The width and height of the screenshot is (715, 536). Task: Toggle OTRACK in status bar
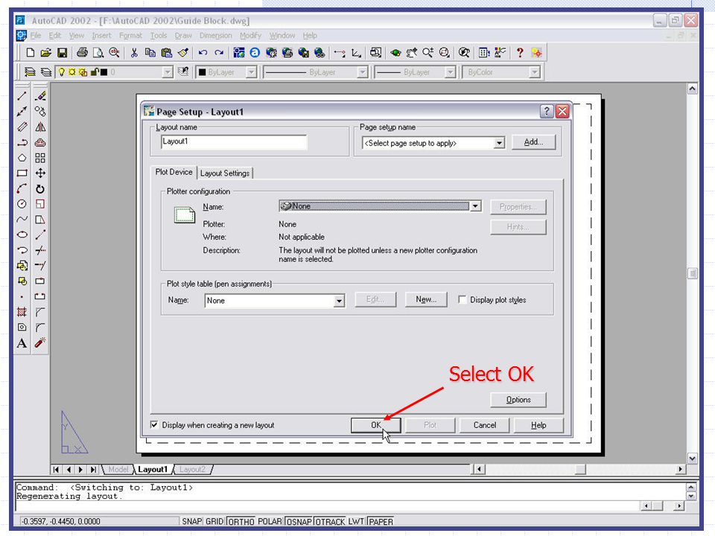330,521
